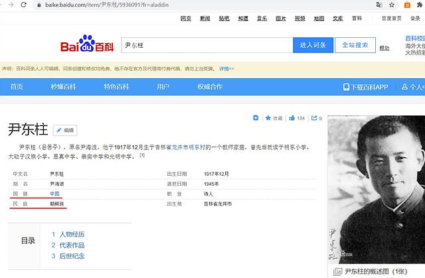Click the translate page icon in address bar
The image size is (425, 278).
tap(379, 5)
